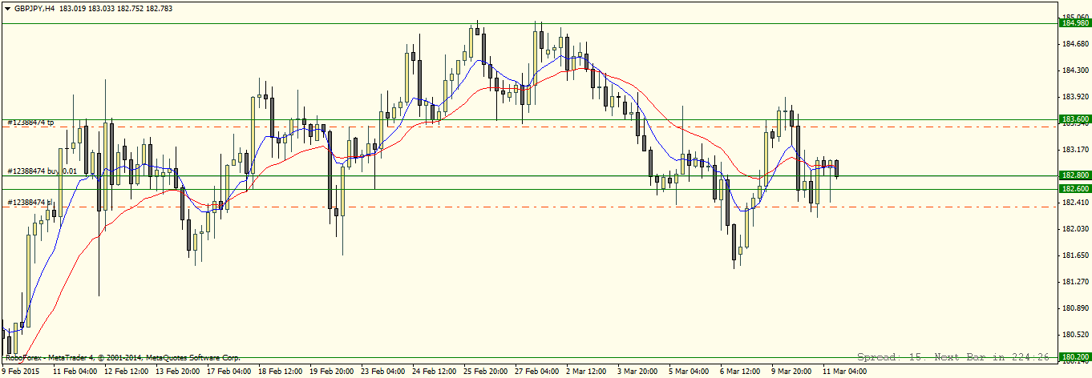
Task: Select the #12388474 sl order label
Action: (x=30, y=202)
